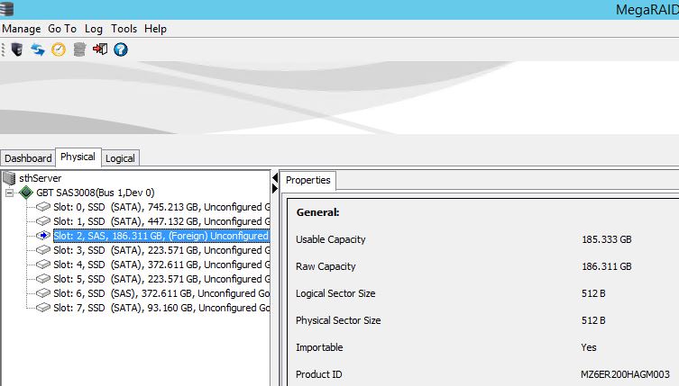Select the Properties tab
This screenshot has width=679, height=386.
coord(307,180)
